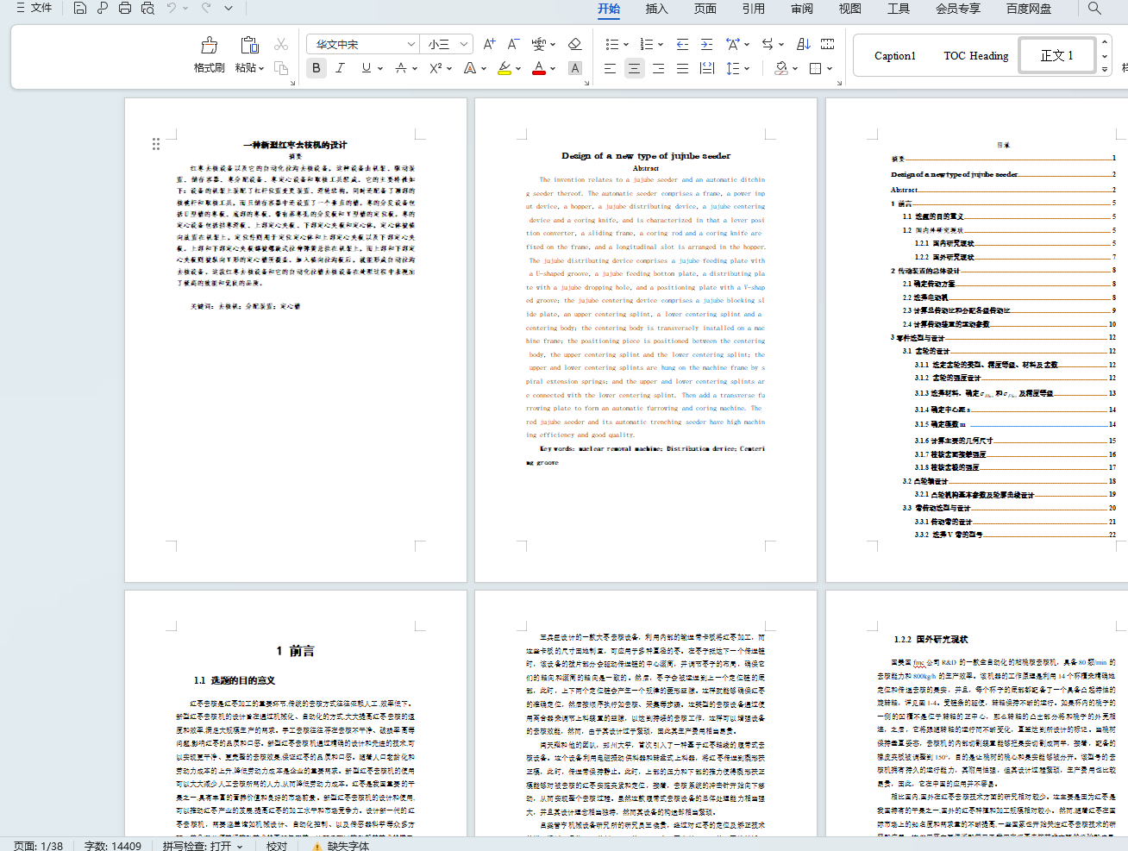
Task: Click the Clear Formatting eraser icon
Action: [575, 44]
